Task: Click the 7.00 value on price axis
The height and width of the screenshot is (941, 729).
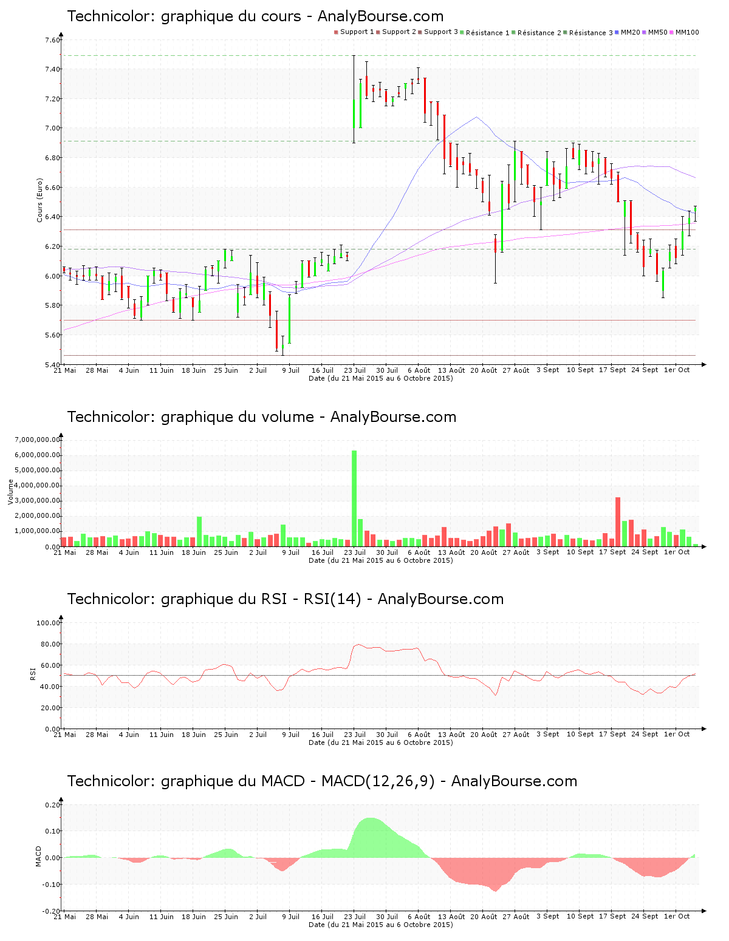Action: point(52,129)
